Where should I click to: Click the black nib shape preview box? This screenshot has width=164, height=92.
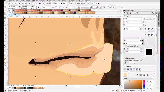coord(149,52)
